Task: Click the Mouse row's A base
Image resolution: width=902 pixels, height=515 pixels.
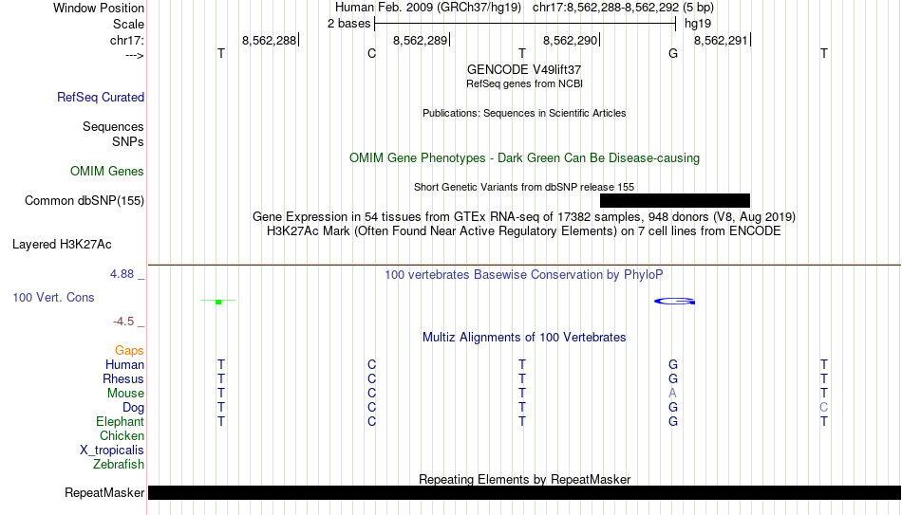Action: coord(672,394)
